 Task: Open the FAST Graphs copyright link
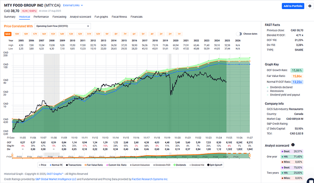55,174
